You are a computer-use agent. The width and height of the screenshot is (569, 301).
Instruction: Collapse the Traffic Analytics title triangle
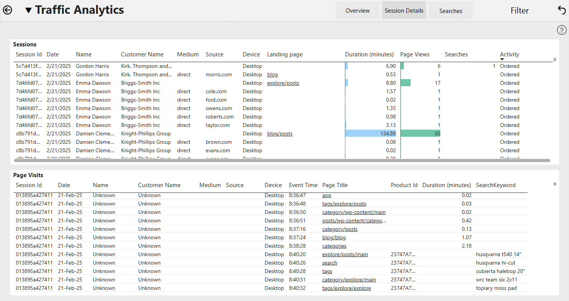coord(28,11)
